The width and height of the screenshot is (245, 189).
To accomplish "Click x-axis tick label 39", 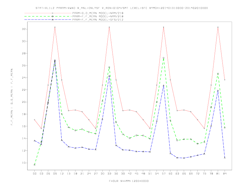I will pyautogui.click(x=123, y=174).
